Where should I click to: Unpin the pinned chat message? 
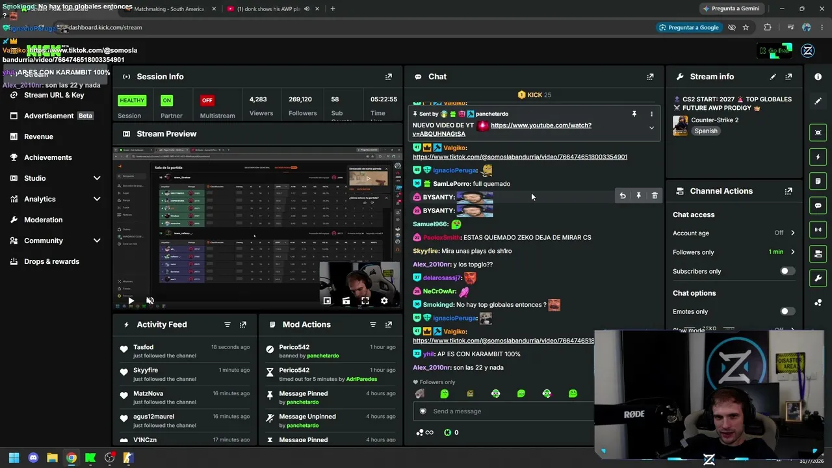pyautogui.click(x=634, y=114)
